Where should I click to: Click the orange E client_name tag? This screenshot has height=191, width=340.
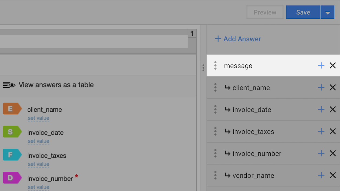pyautogui.click(x=12, y=108)
